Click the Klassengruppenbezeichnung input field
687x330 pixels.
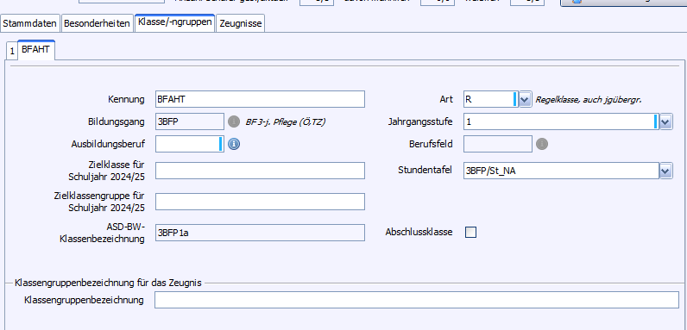(x=417, y=300)
